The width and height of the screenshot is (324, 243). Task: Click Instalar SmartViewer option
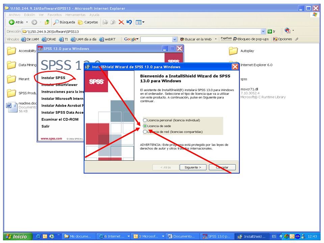(59, 85)
